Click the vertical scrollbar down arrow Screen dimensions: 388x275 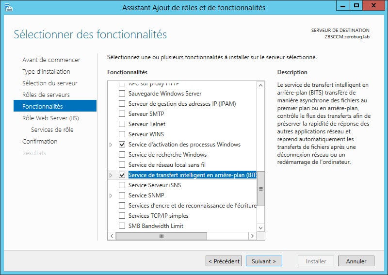260,228
